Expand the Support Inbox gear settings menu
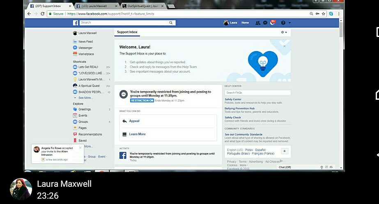The image size is (379, 204). tap(284, 32)
